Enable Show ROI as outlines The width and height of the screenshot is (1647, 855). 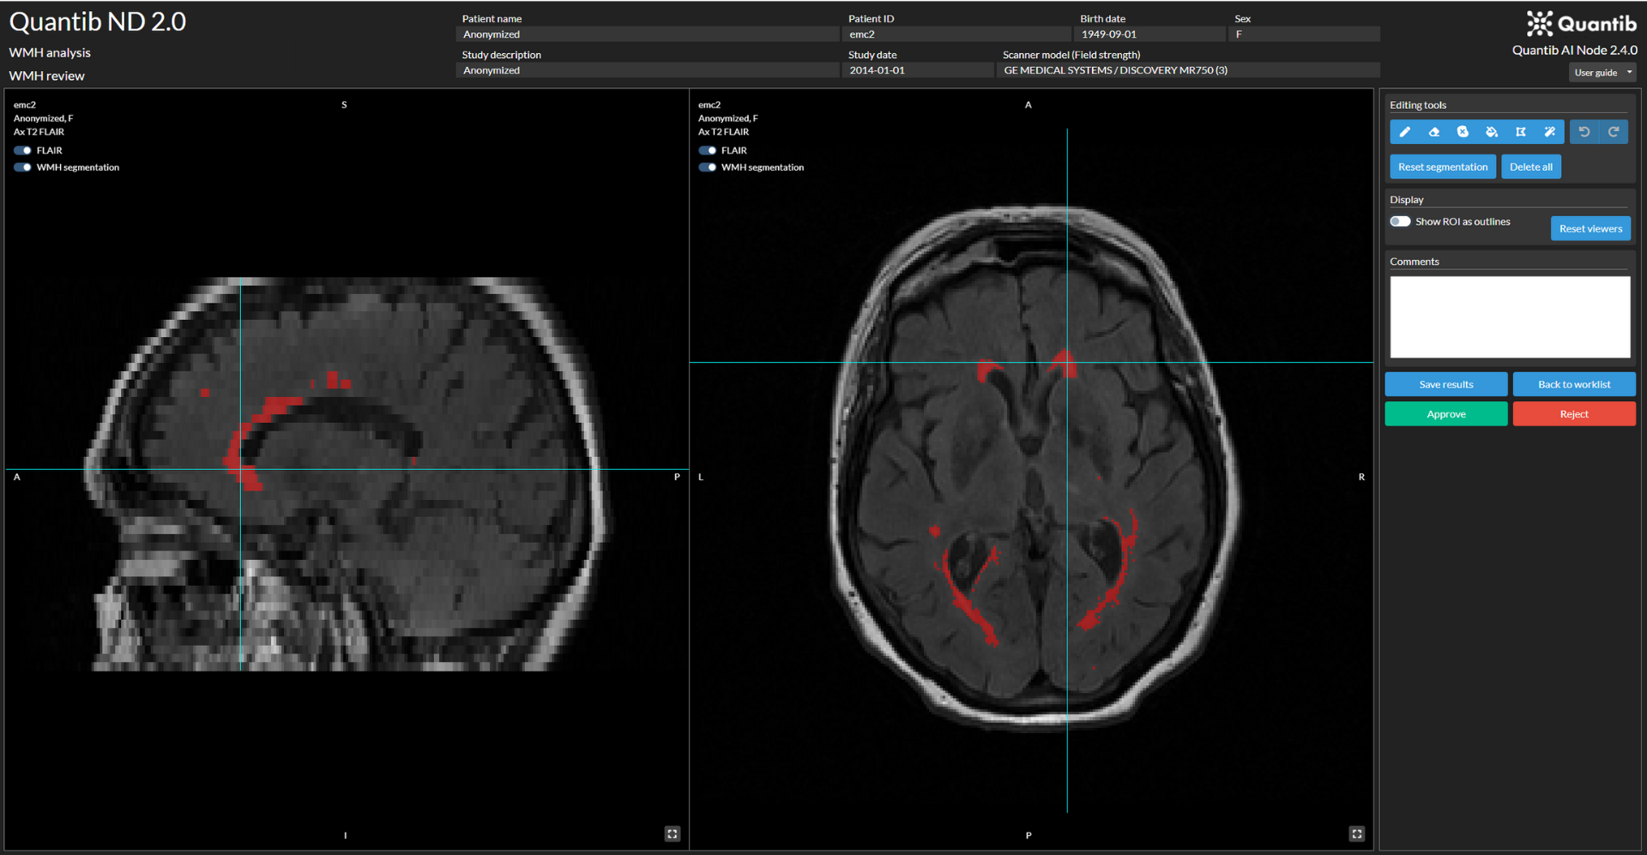[1399, 220]
